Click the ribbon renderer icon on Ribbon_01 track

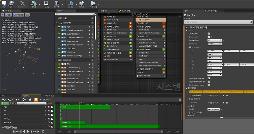click(x=49, y=122)
